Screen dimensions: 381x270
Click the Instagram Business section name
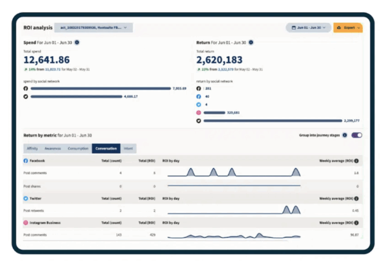pyautogui.click(x=45, y=223)
